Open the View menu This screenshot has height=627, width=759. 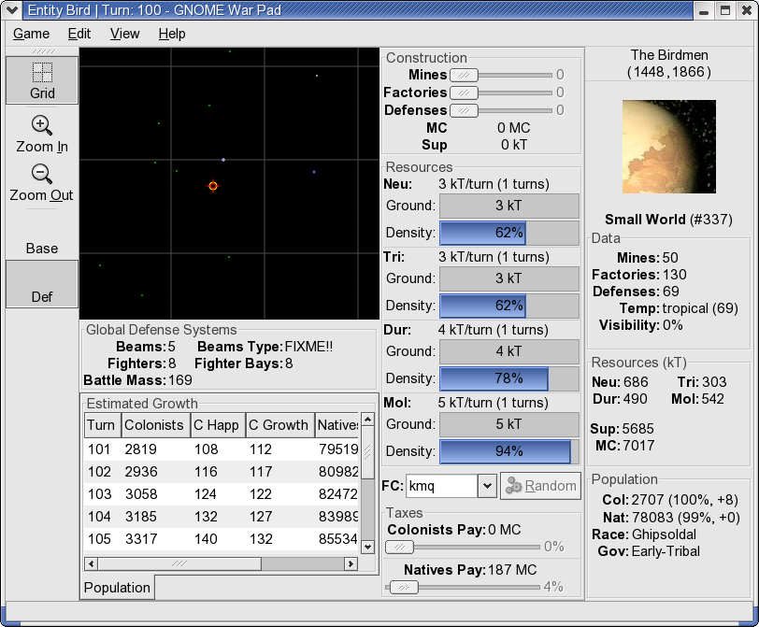[x=124, y=34]
